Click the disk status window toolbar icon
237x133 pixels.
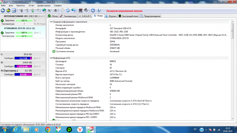tap(14, 10)
